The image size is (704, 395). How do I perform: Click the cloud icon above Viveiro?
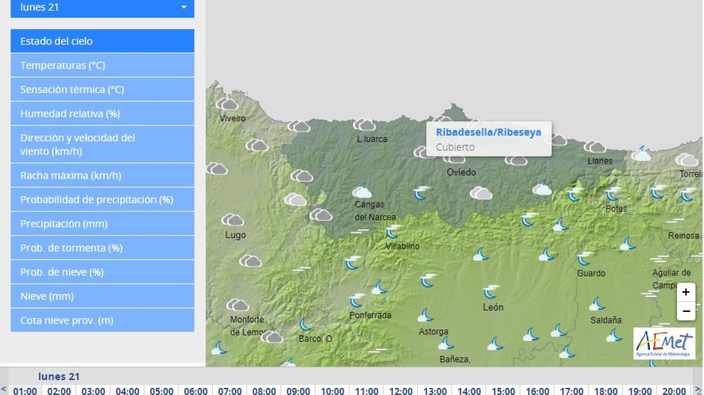click(227, 104)
